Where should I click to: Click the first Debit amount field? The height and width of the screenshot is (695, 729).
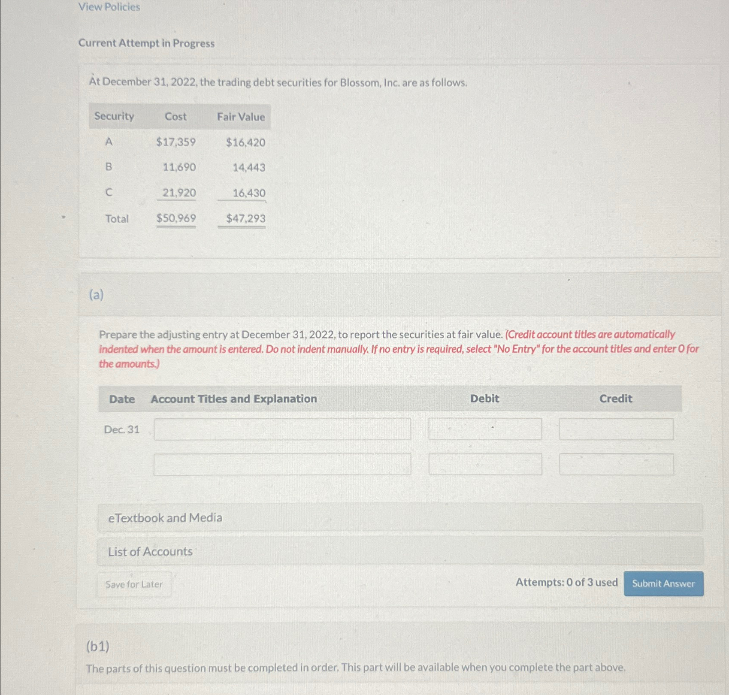(485, 429)
